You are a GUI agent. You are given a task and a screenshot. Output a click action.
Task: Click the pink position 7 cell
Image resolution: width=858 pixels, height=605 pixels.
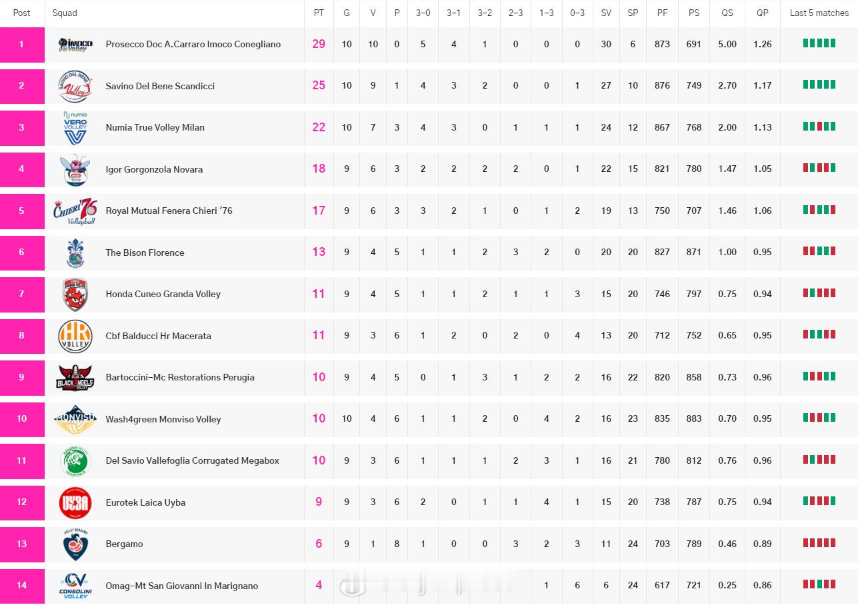click(x=22, y=295)
